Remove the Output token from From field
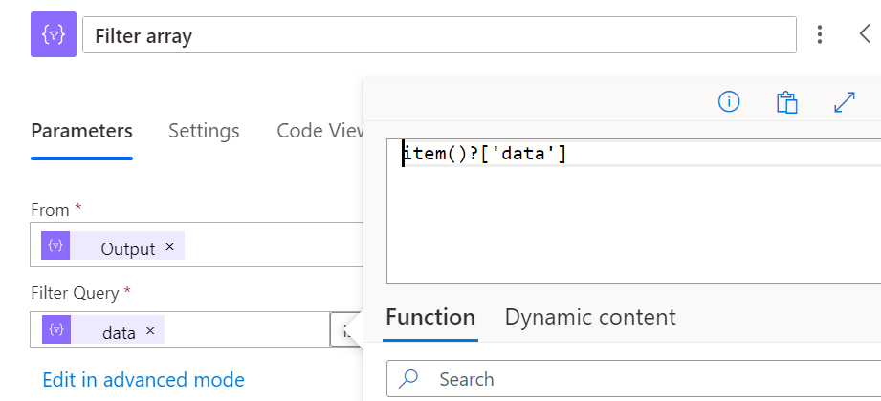The height and width of the screenshot is (401, 881). point(169,246)
